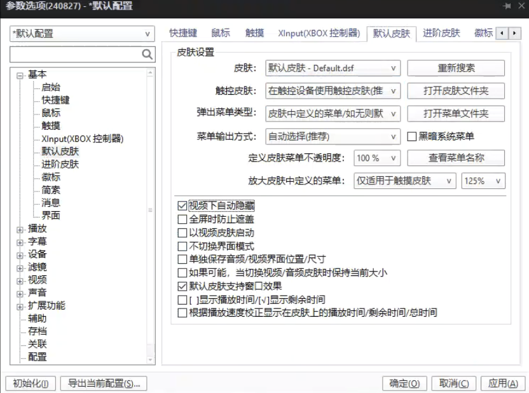This screenshot has height=393, width=529.
Task: Click 取消(C) button
Action: (454, 383)
